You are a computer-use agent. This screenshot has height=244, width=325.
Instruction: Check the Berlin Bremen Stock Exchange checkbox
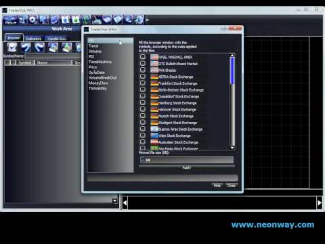coord(143,89)
